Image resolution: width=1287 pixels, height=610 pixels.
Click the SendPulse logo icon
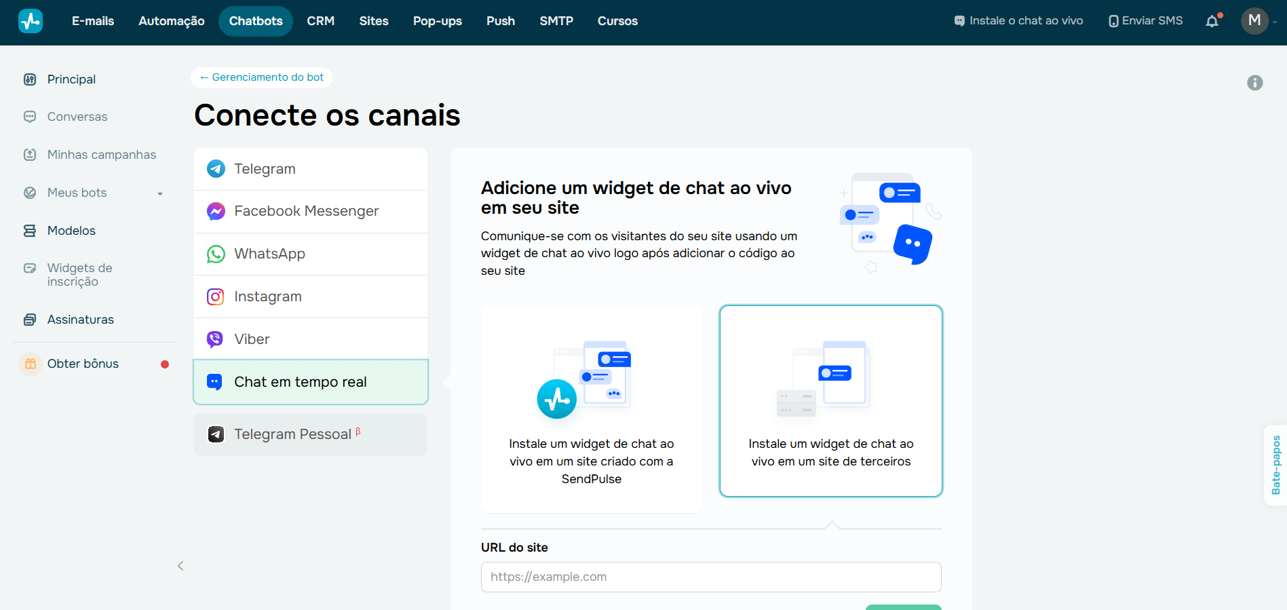[x=31, y=21]
